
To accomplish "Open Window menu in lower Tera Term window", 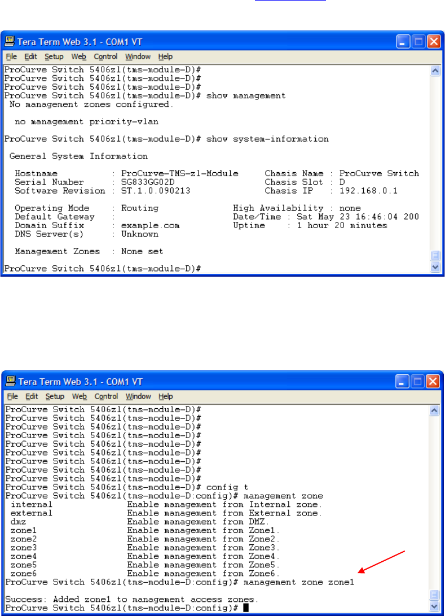I will pyautogui.click(x=138, y=396).
